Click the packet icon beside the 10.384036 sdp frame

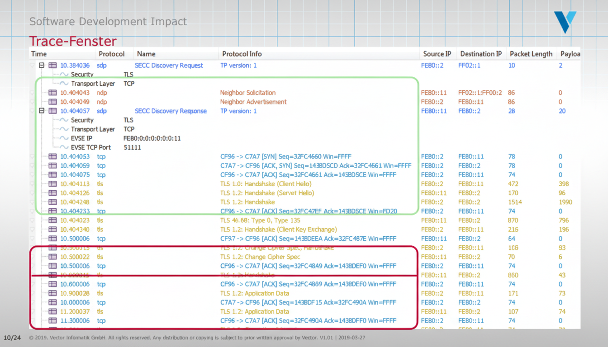[52, 65]
